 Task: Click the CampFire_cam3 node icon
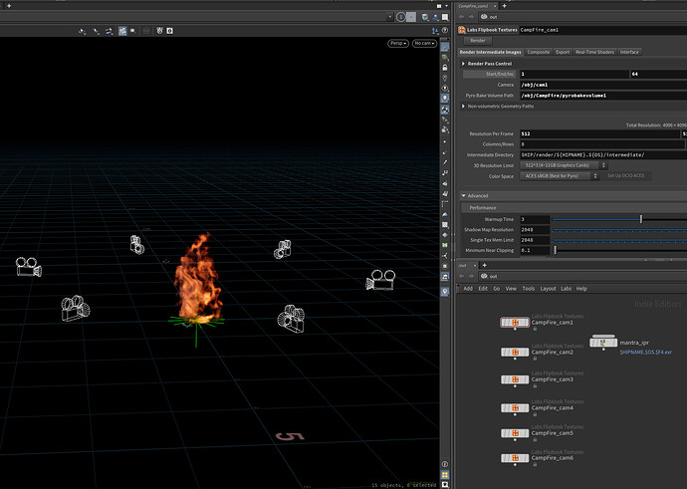[514, 380]
